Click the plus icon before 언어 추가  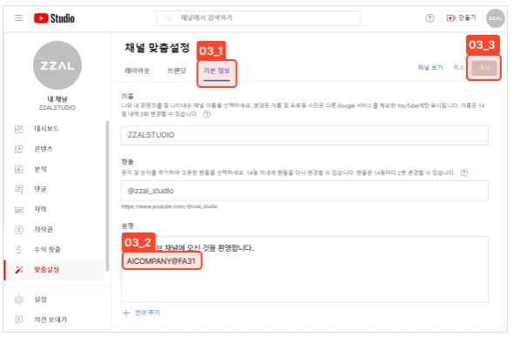point(126,313)
